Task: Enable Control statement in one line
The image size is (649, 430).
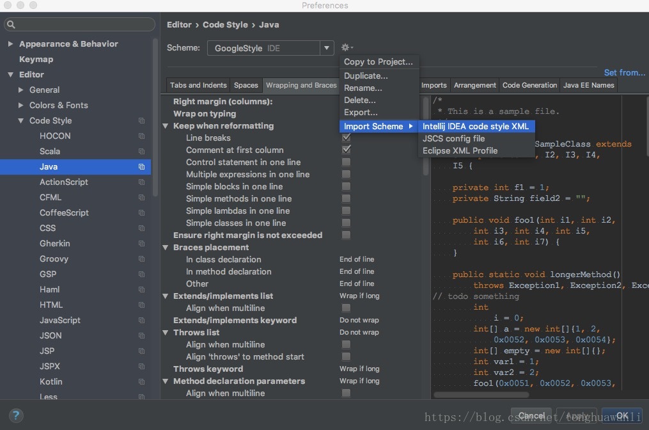Action: pos(347,162)
